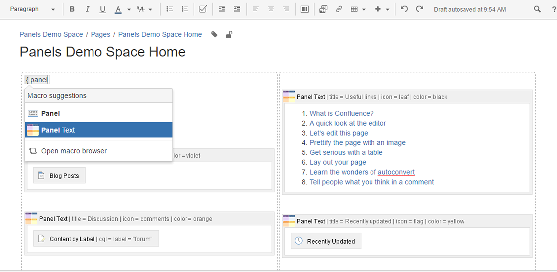The height and width of the screenshot is (272, 557).
Task: Open the page layout tool
Action: point(304,9)
